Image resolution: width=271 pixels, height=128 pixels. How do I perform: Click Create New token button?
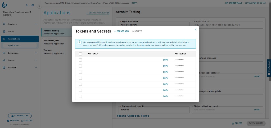[x=121, y=31]
